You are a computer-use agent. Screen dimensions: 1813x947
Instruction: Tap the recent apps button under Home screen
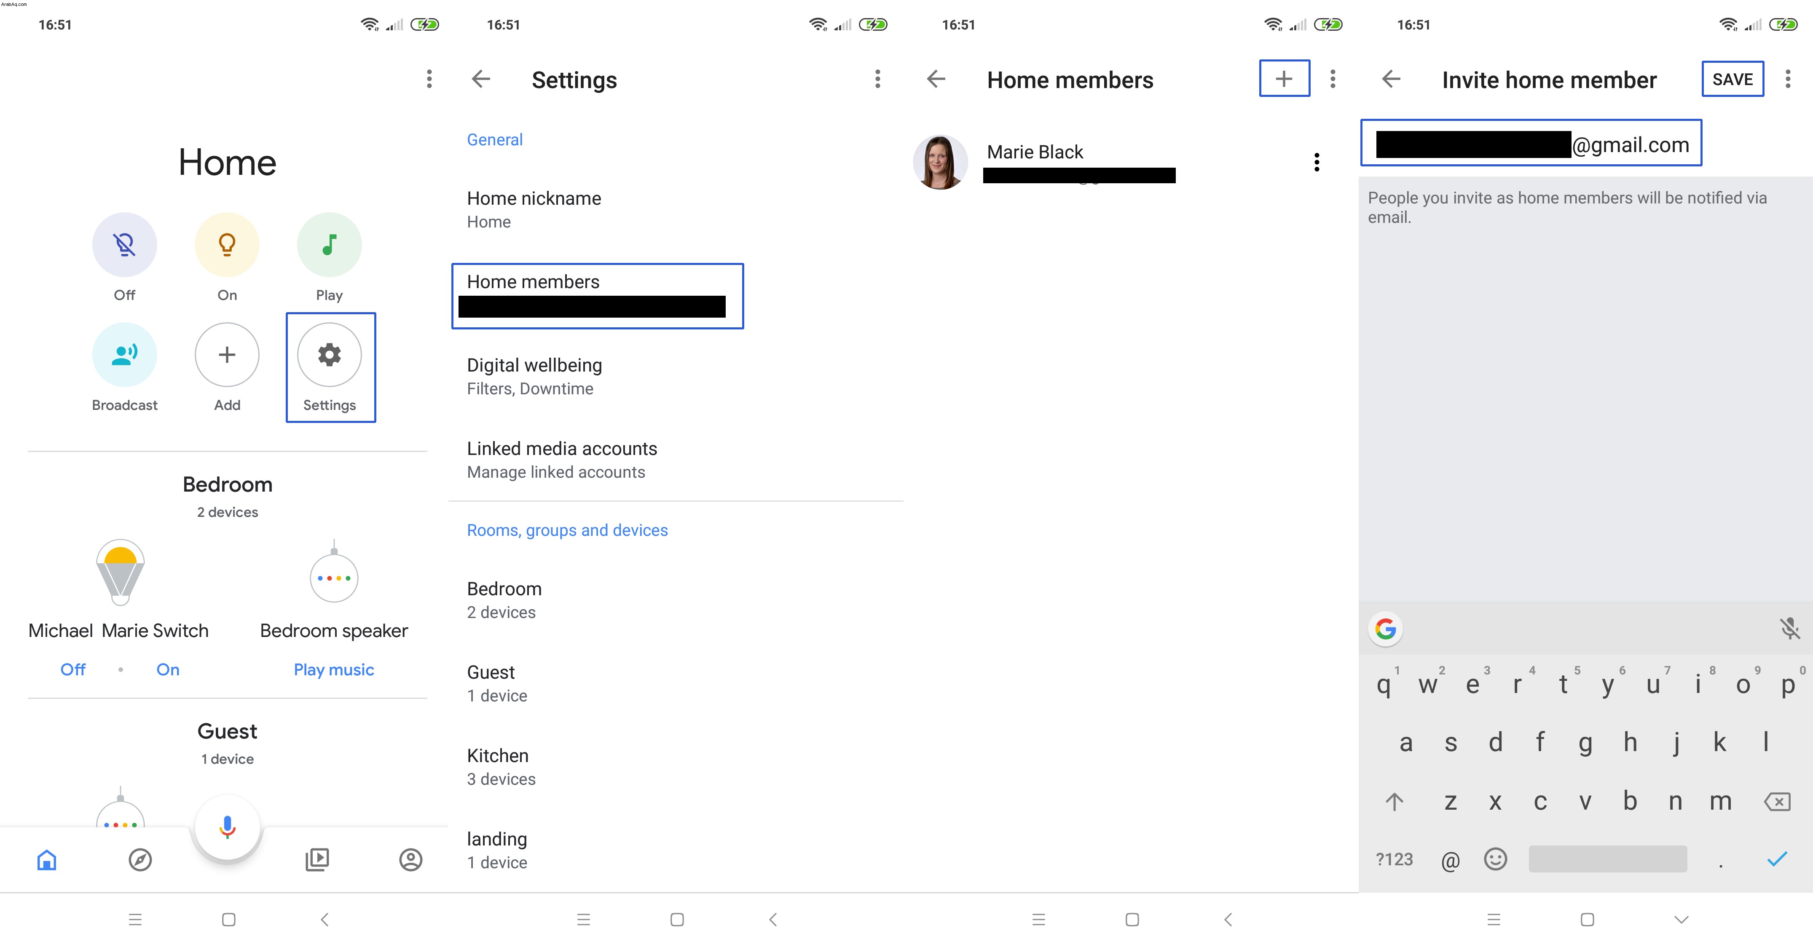(x=135, y=919)
